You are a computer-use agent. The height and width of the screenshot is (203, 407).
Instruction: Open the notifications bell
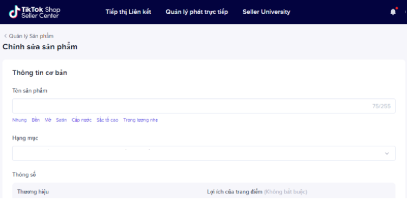(x=393, y=12)
